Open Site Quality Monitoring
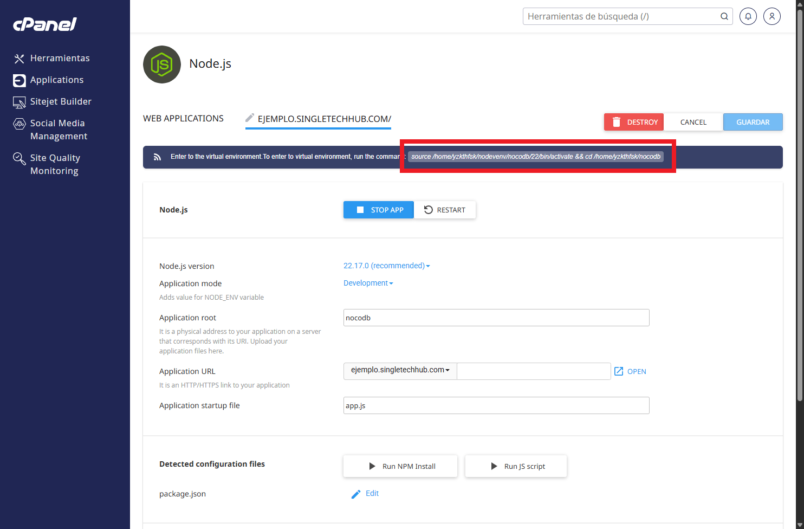Image resolution: width=804 pixels, height=529 pixels. pos(55,164)
